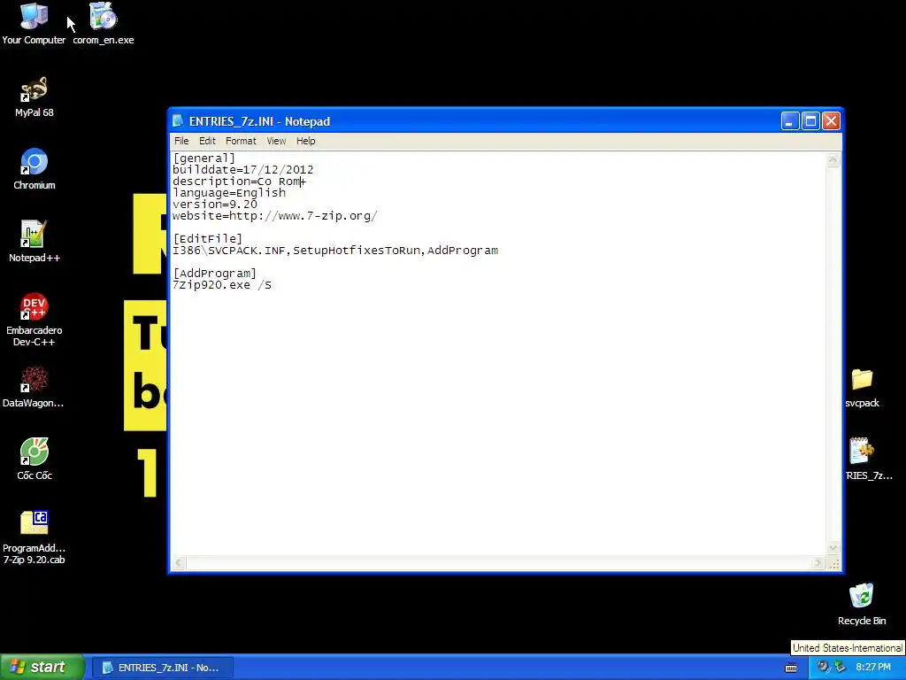This screenshot has width=906, height=680.
Task: Open the Help menu in Notepad
Action: (305, 141)
